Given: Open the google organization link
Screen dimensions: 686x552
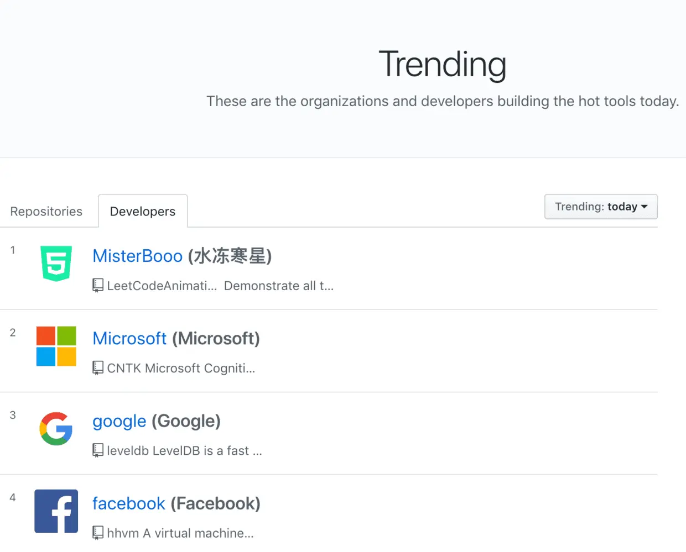Looking at the screenshot, I should pyautogui.click(x=119, y=421).
